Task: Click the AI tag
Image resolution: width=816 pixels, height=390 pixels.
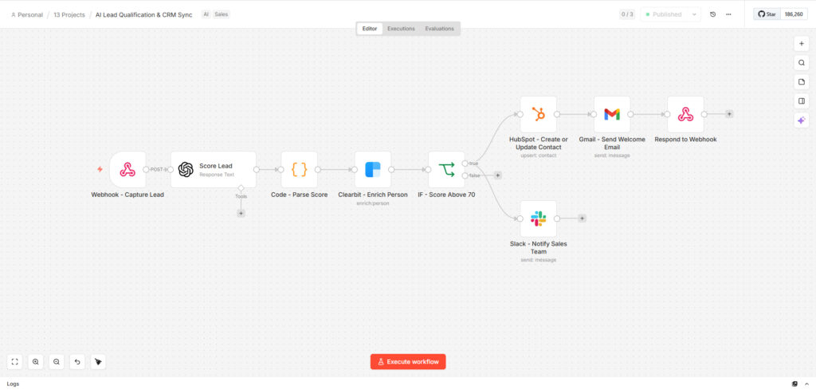Action: point(206,14)
